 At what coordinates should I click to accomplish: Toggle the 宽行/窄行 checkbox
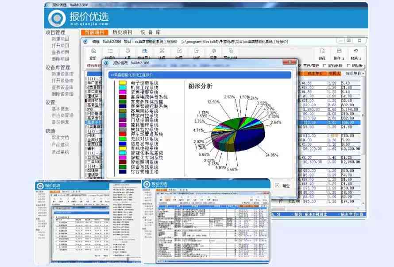click(300, 66)
